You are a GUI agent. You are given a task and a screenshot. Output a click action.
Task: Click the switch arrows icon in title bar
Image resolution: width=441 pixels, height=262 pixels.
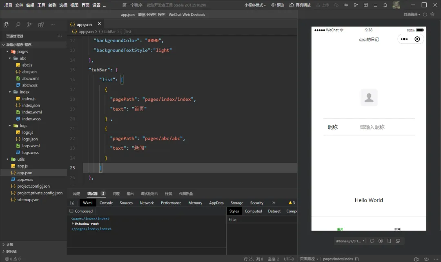click(346, 5)
